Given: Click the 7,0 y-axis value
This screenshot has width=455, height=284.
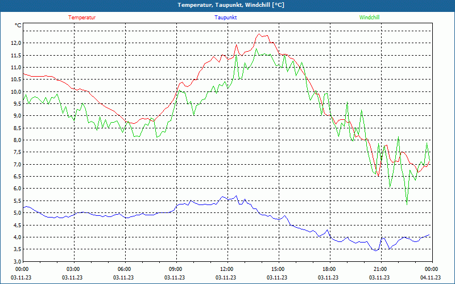Looking at the screenshot, I should (17, 165).
